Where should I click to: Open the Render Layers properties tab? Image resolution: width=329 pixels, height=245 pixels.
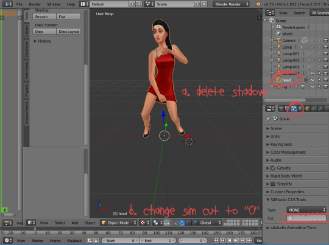(287, 108)
